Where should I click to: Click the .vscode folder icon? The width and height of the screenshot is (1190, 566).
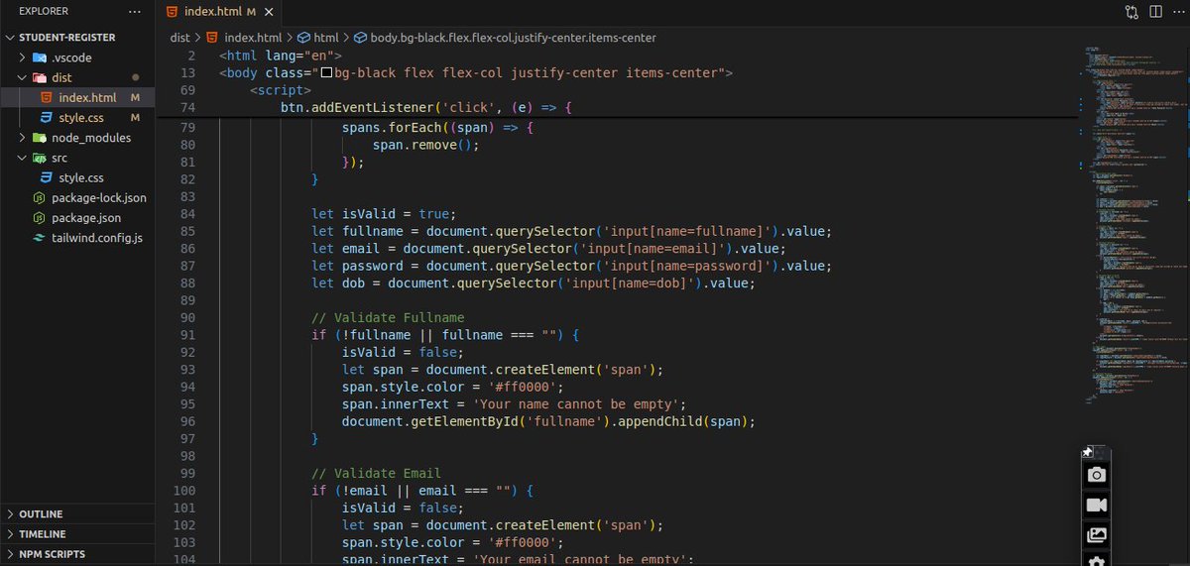[40, 57]
